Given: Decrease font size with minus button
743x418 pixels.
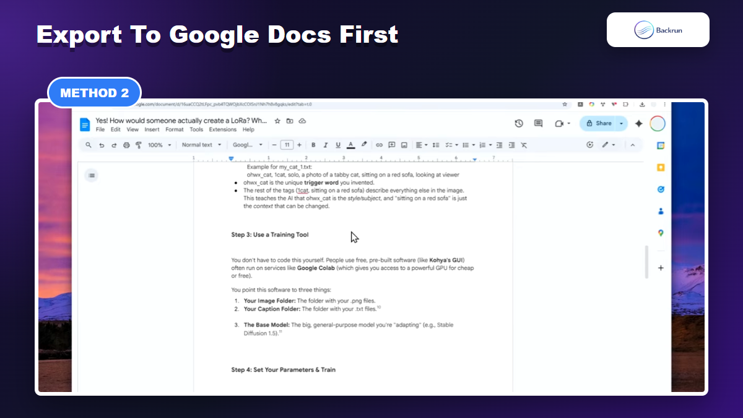Looking at the screenshot, I should [274, 145].
